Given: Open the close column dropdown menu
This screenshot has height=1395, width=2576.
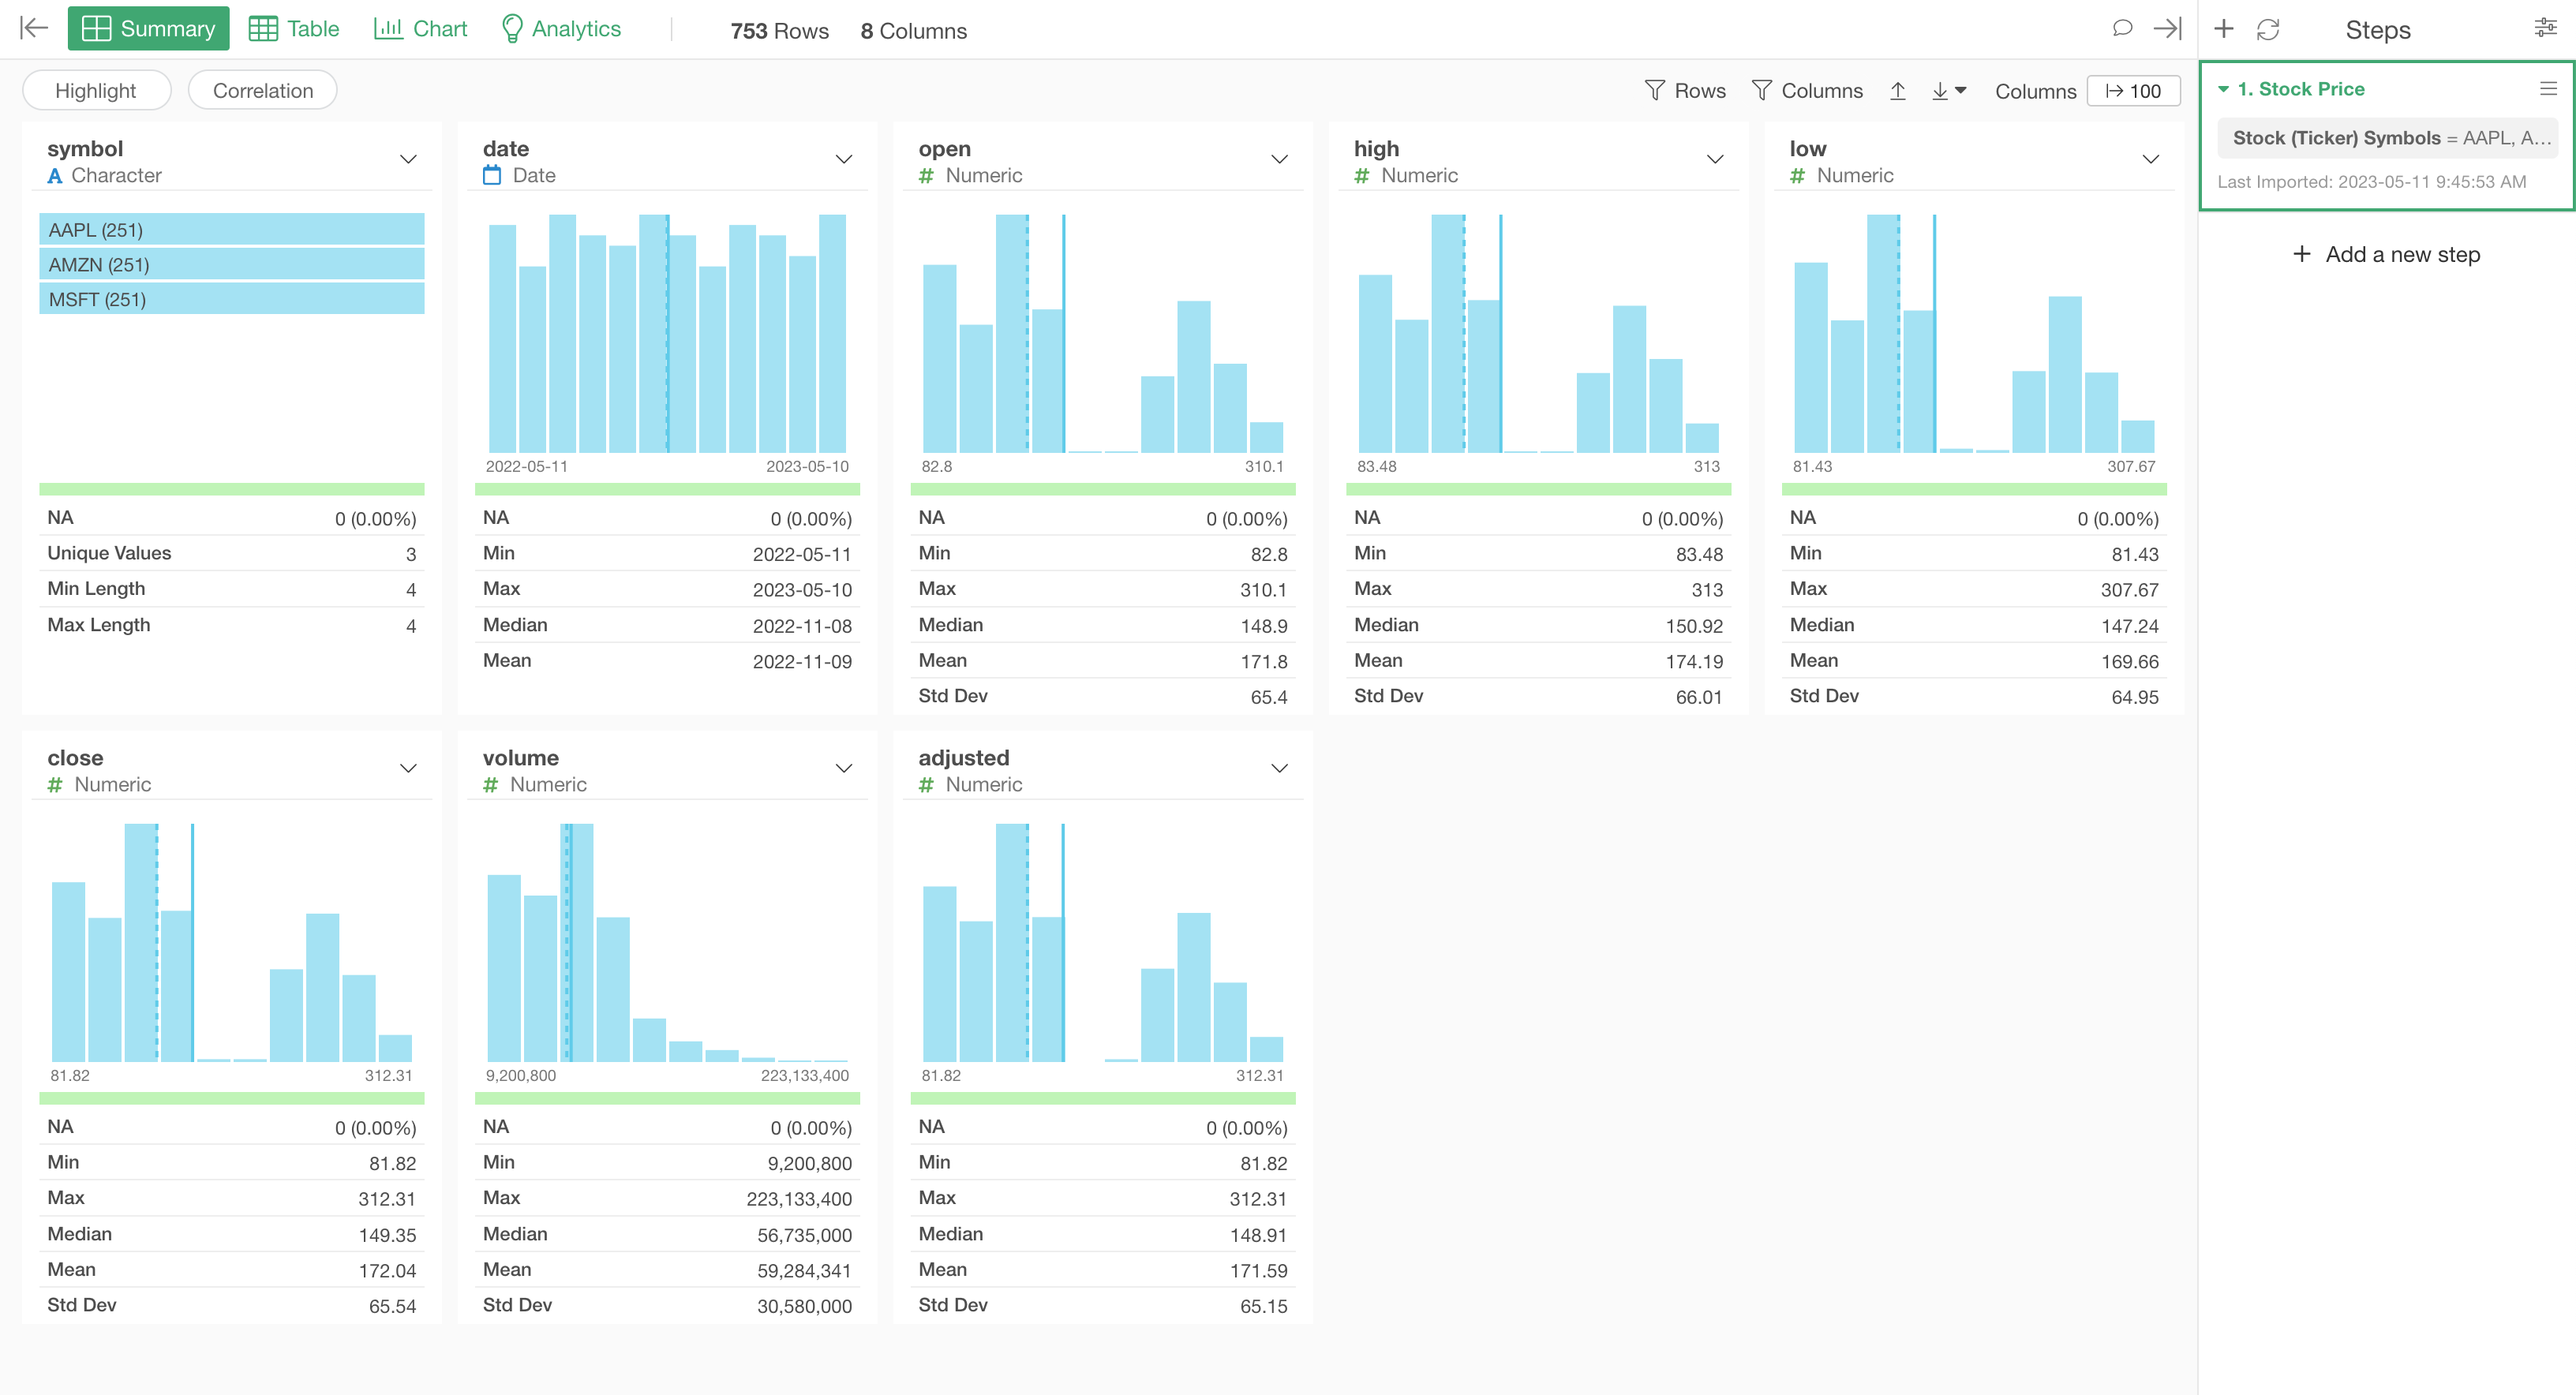Looking at the screenshot, I should [408, 769].
